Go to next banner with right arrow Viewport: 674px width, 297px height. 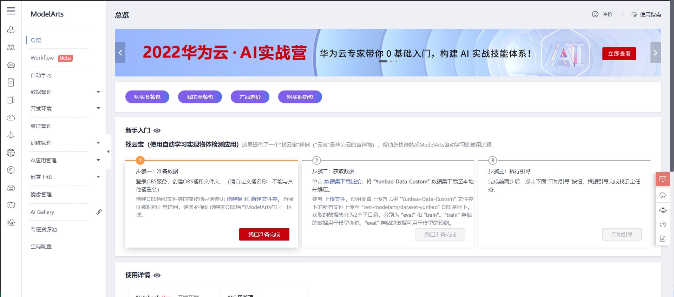[655, 53]
